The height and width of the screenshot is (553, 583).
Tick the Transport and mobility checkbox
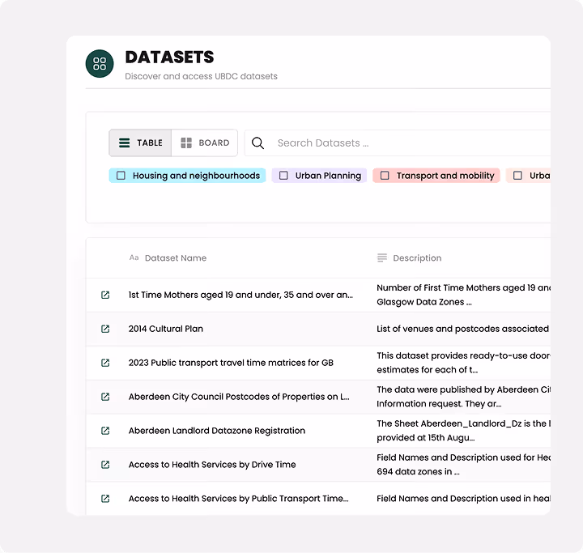point(385,176)
